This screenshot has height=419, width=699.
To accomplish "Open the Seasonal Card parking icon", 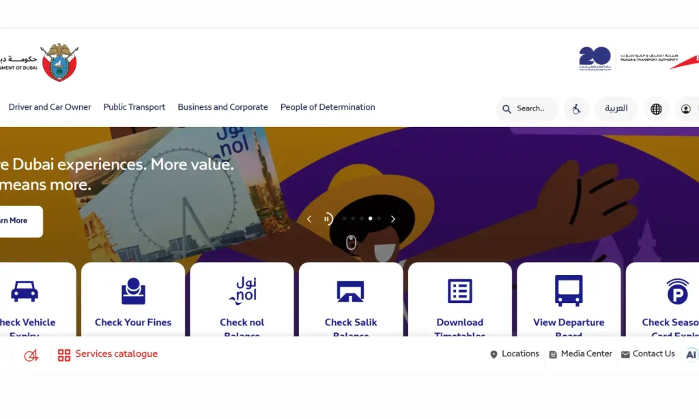I will [x=676, y=291].
